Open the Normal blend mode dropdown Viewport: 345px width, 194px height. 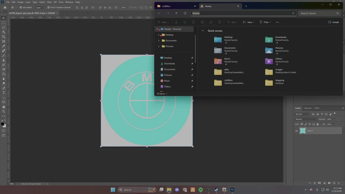click(x=306, y=119)
